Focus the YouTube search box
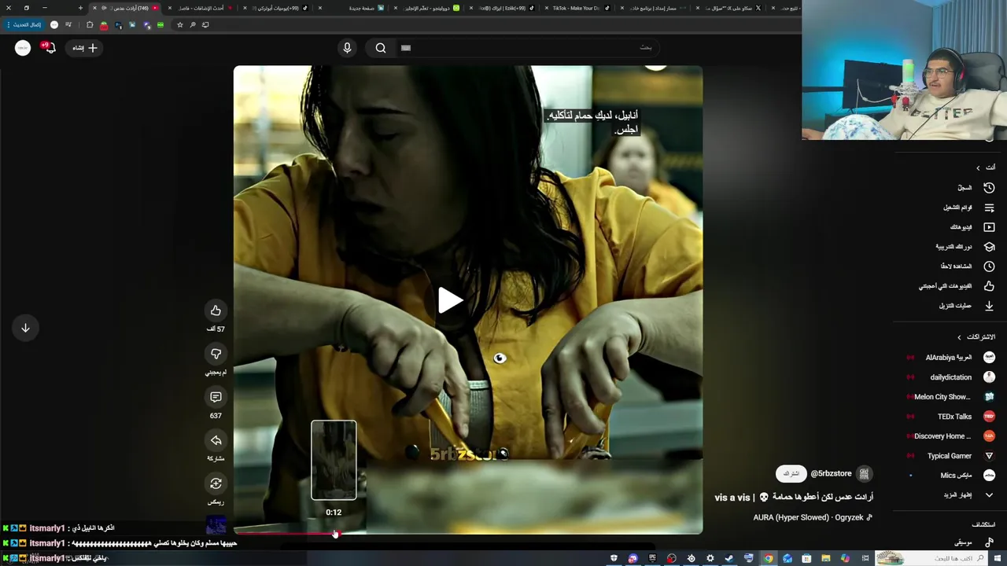This screenshot has height=566, width=1007. [527, 48]
